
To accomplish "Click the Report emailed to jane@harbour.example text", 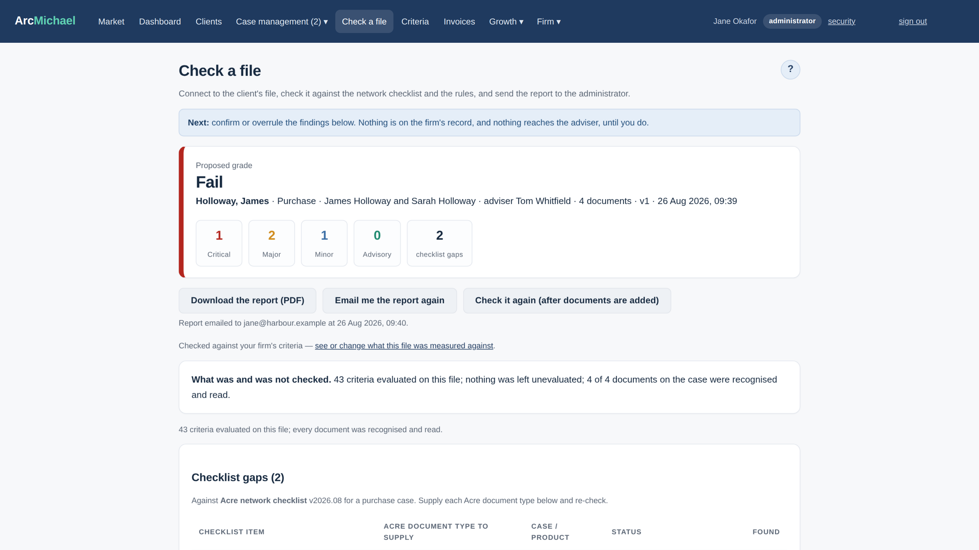I will [x=293, y=323].
